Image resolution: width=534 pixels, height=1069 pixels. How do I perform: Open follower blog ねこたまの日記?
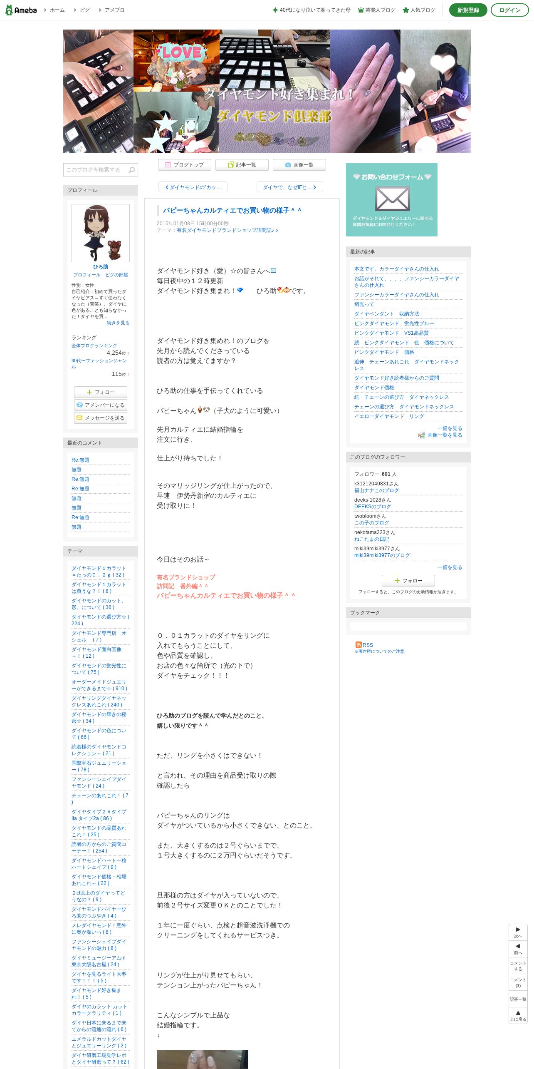coord(372,539)
